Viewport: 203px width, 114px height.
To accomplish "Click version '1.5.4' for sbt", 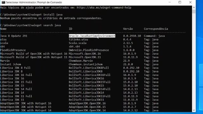I will 127,47.
